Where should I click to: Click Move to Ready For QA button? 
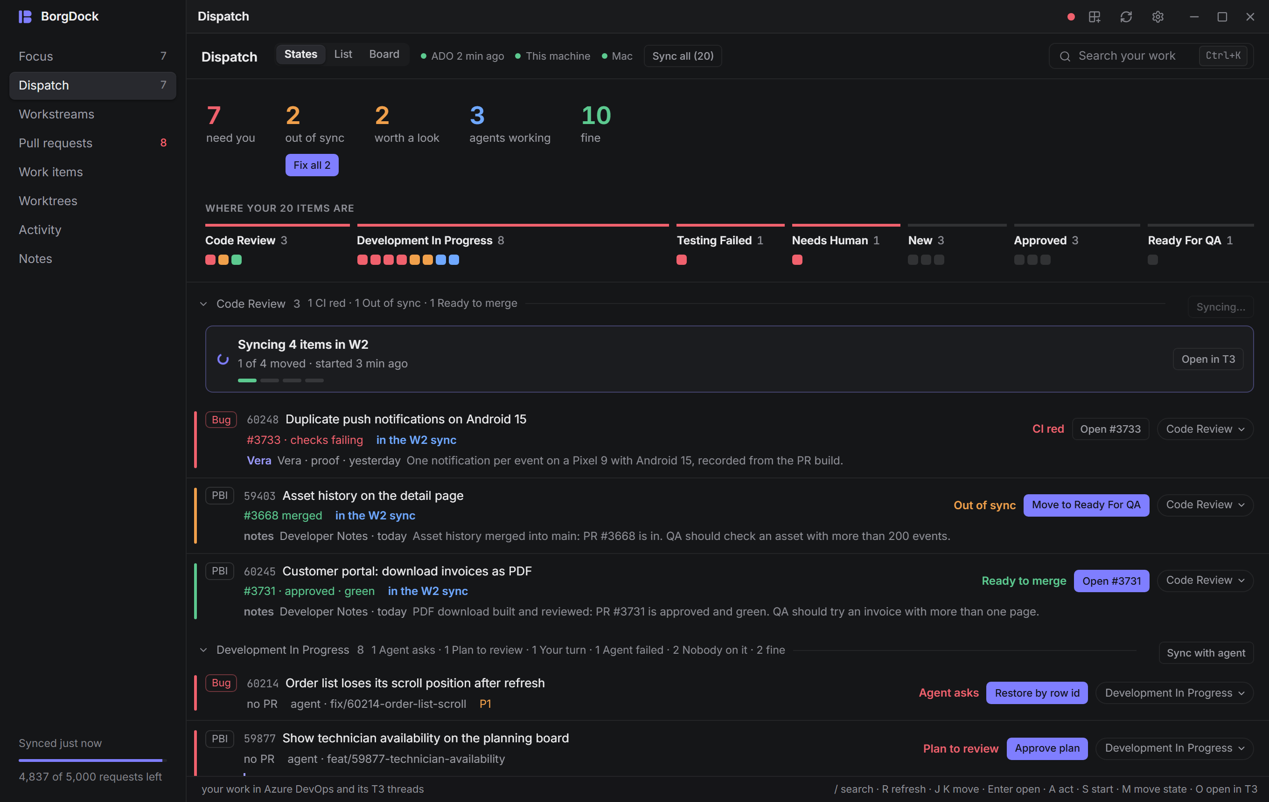1086,505
